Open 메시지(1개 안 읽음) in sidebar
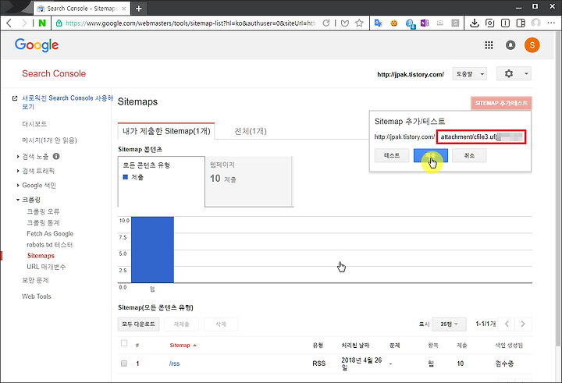Image resolution: width=562 pixels, height=383 pixels. 49,140
